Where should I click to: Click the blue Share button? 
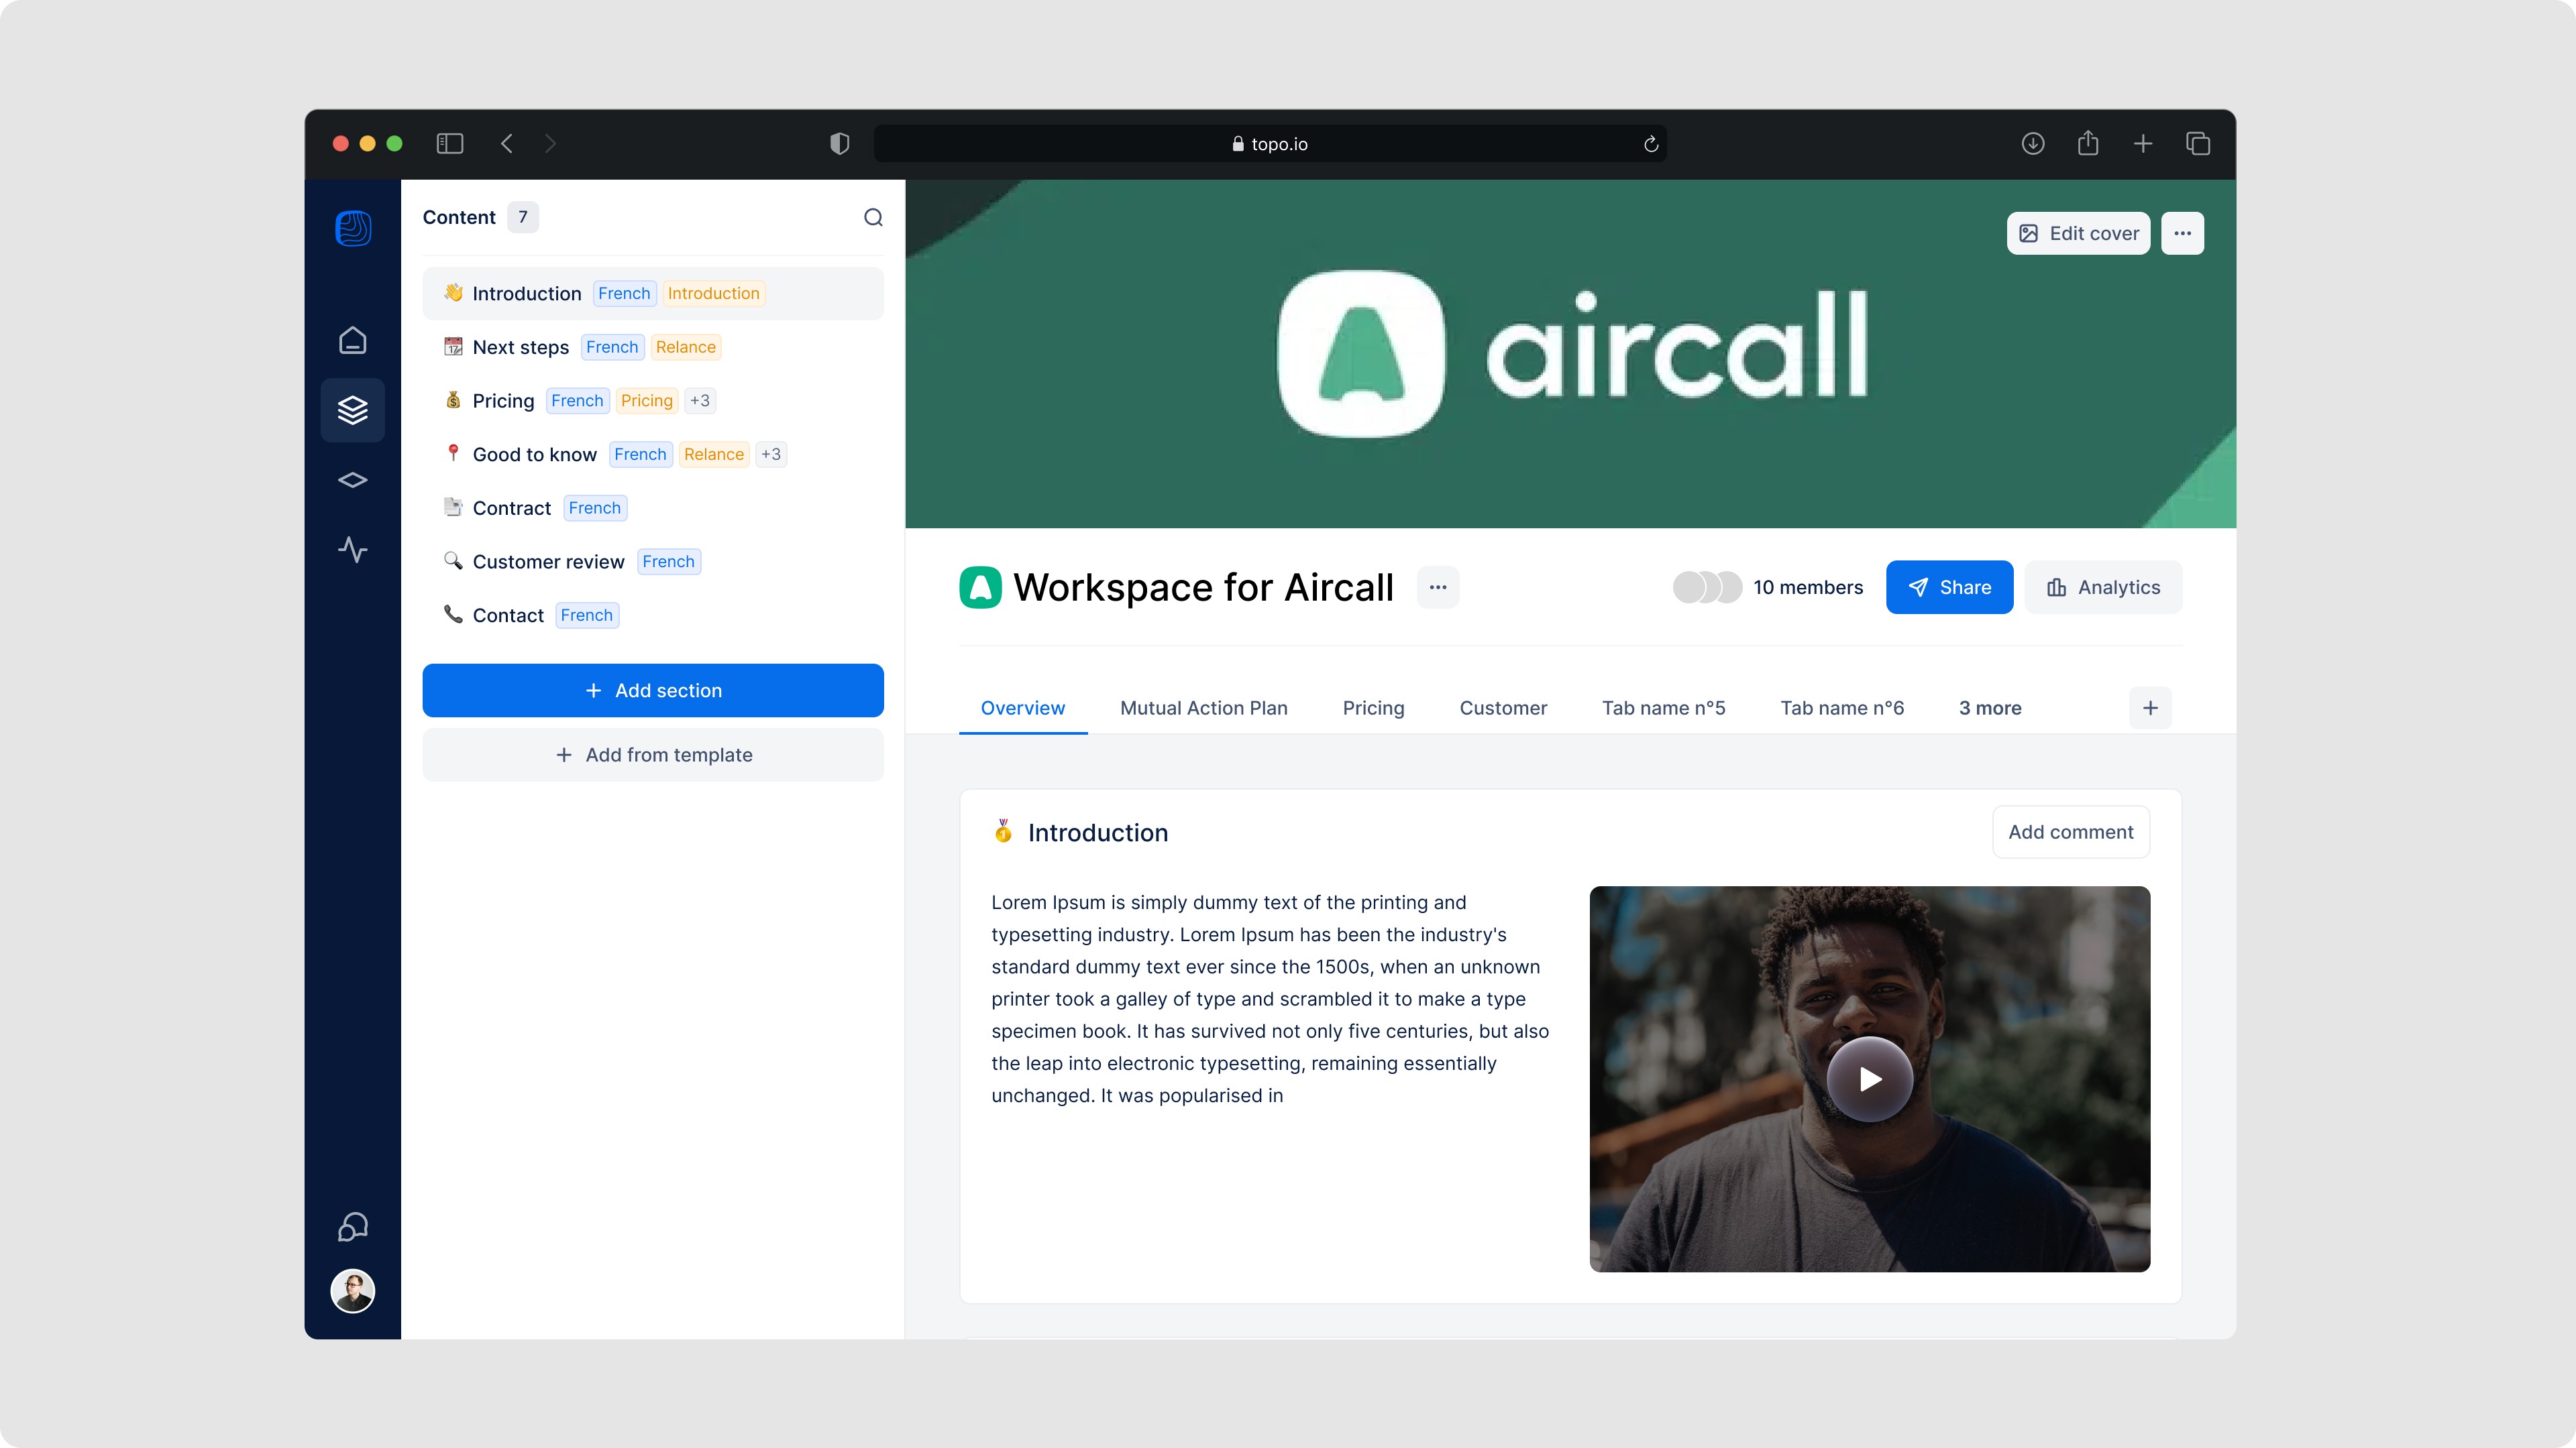coord(1949,587)
